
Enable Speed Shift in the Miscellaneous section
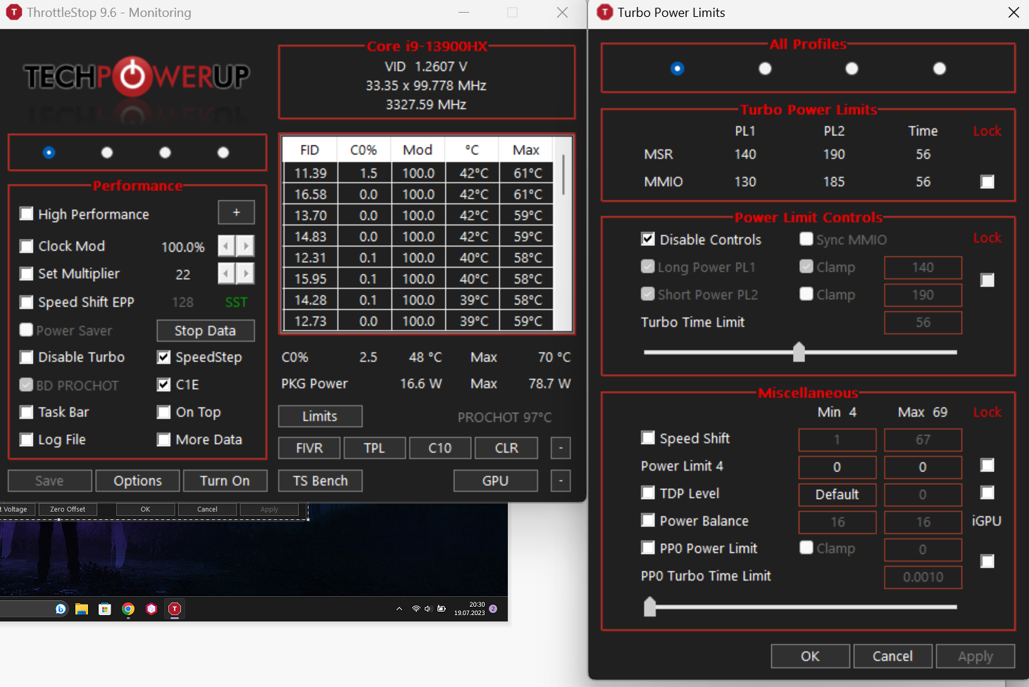(648, 438)
